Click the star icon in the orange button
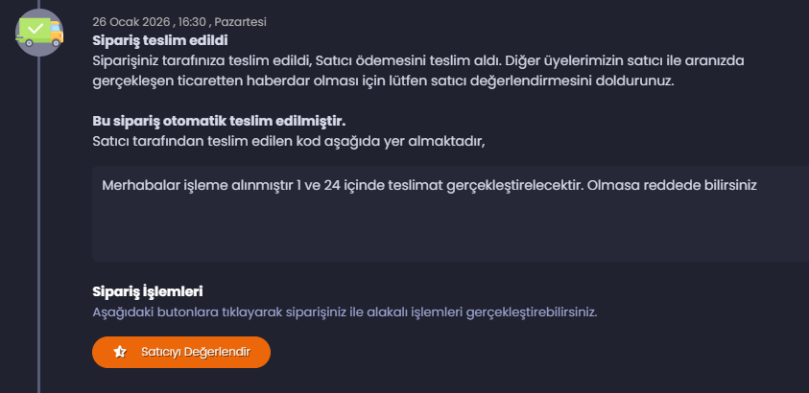 [120, 353]
